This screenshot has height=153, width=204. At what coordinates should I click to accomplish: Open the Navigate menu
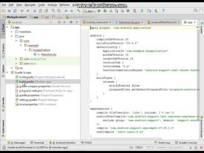[x=30, y=5]
